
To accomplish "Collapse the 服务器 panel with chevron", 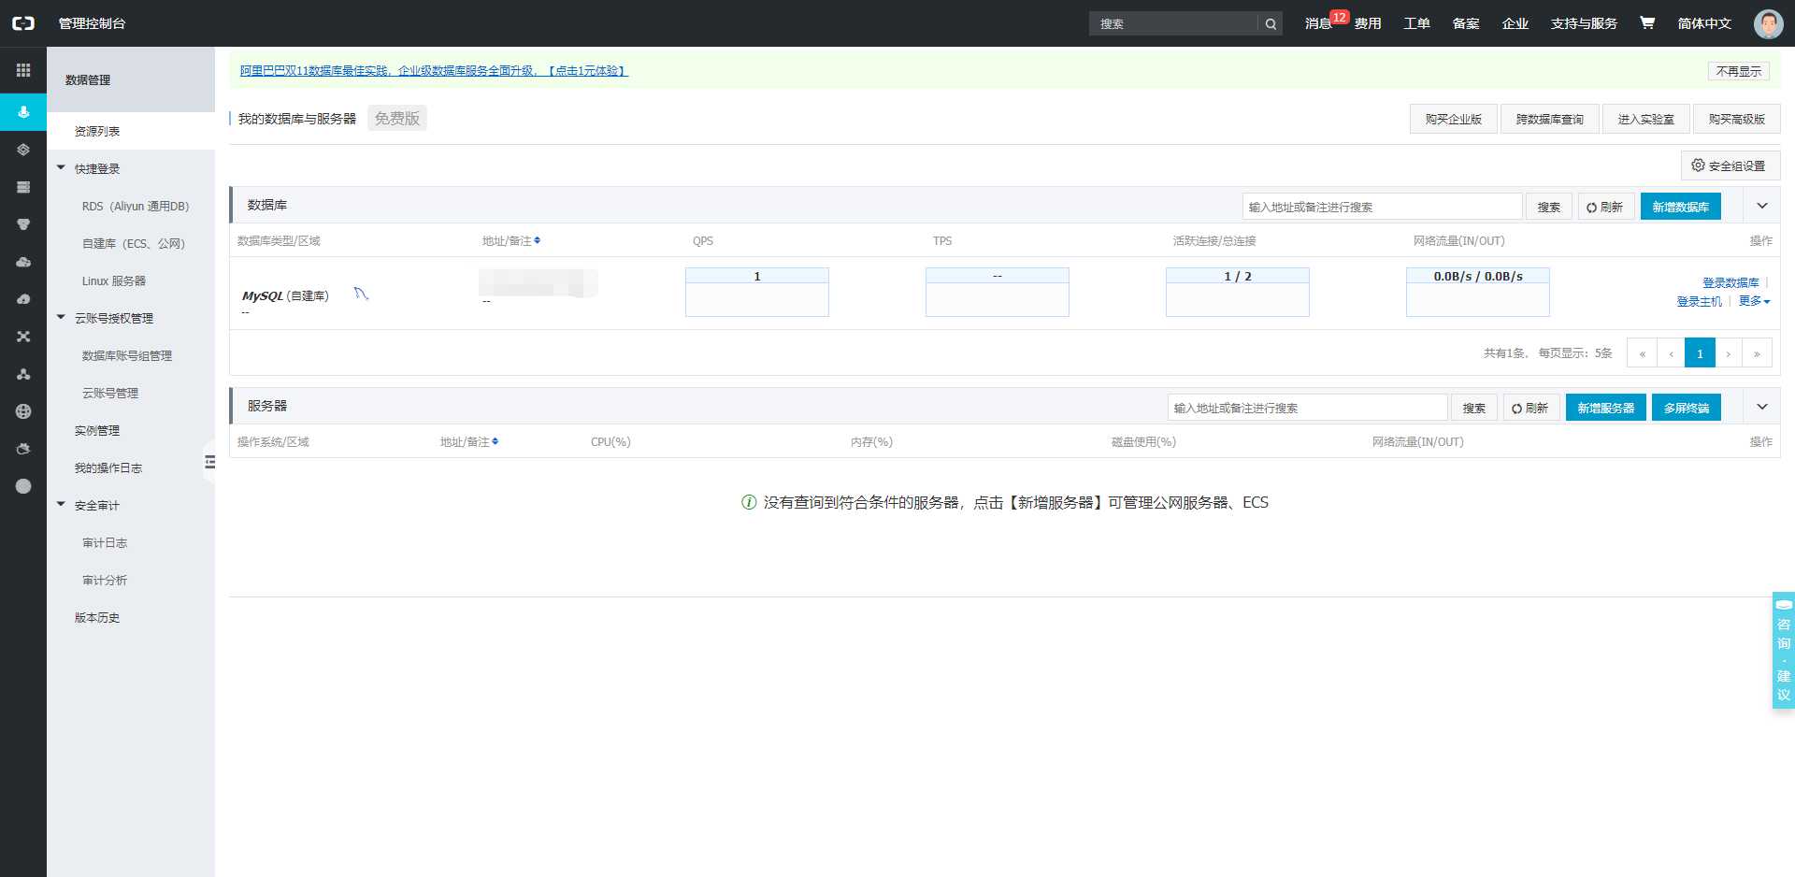I will coord(1761,407).
